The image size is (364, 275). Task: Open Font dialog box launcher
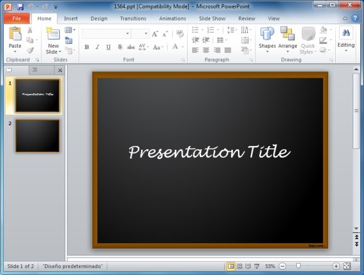183,60
